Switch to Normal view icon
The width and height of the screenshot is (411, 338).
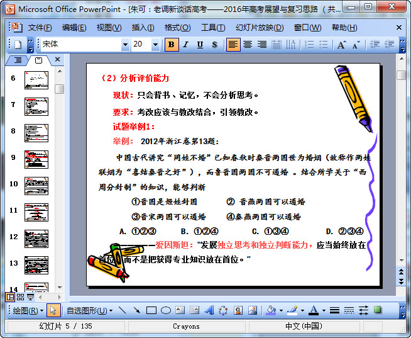tap(10, 297)
